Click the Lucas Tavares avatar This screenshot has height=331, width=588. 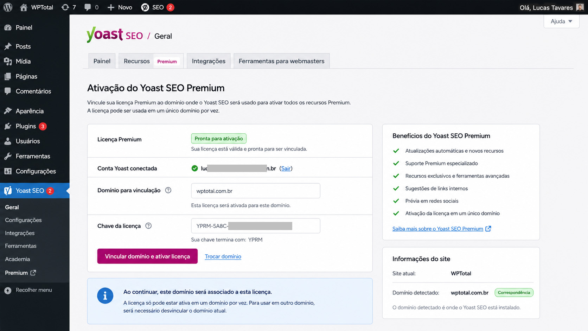[x=580, y=7]
